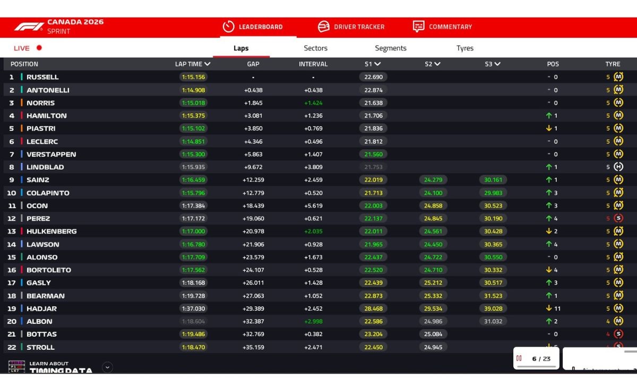Select driver name RUSSELL
Screen dimensions: 637x387
(x=42, y=77)
